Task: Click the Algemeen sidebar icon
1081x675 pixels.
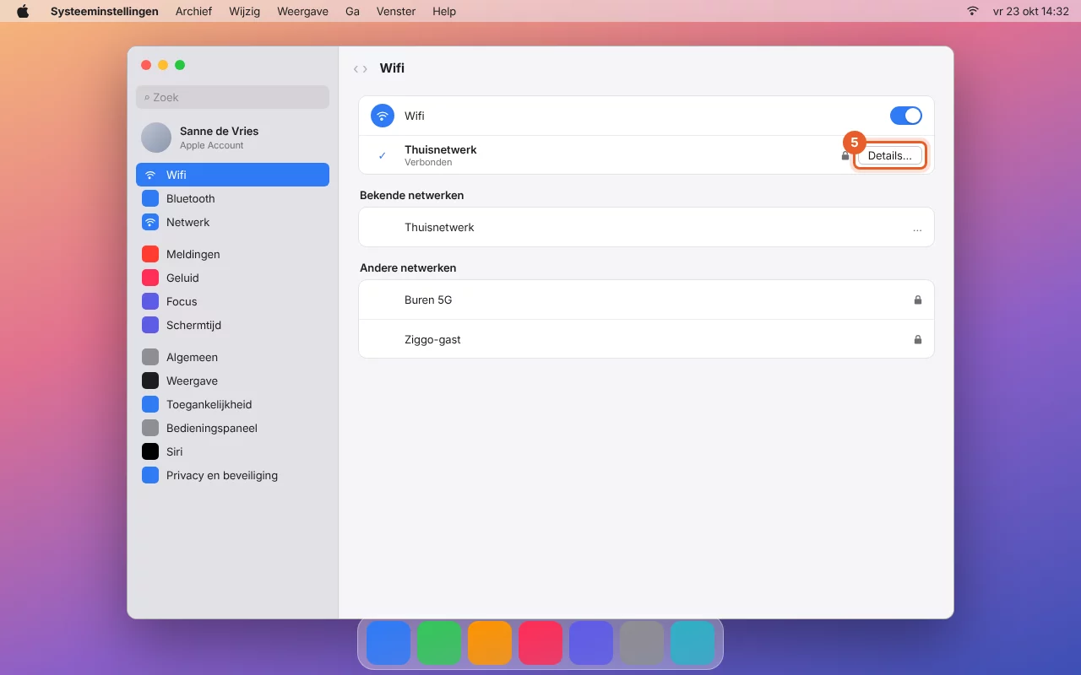Action: pos(150,357)
